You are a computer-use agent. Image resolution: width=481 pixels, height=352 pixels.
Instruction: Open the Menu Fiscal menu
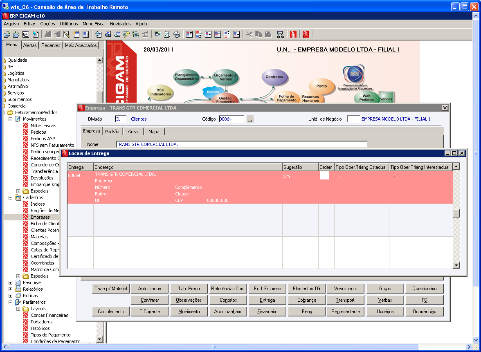click(x=94, y=24)
